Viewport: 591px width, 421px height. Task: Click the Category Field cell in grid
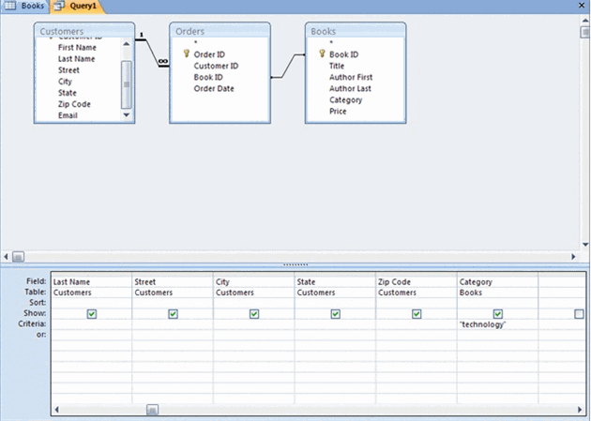coord(497,281)
